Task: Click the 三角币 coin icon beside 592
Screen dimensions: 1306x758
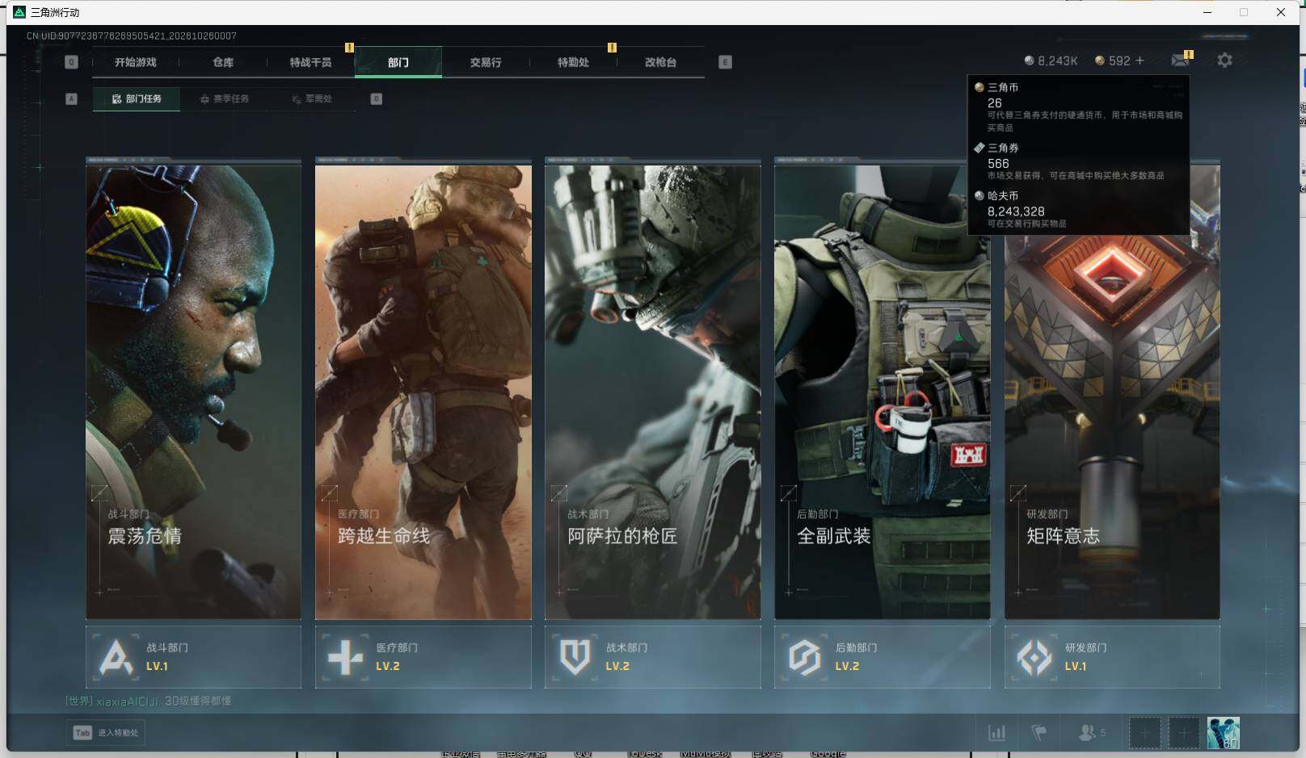Action: coord(1099,61)
